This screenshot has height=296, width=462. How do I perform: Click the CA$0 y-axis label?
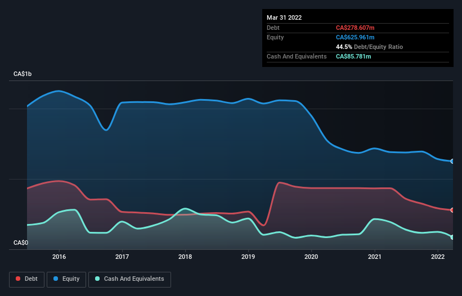[x=21, y=243]
